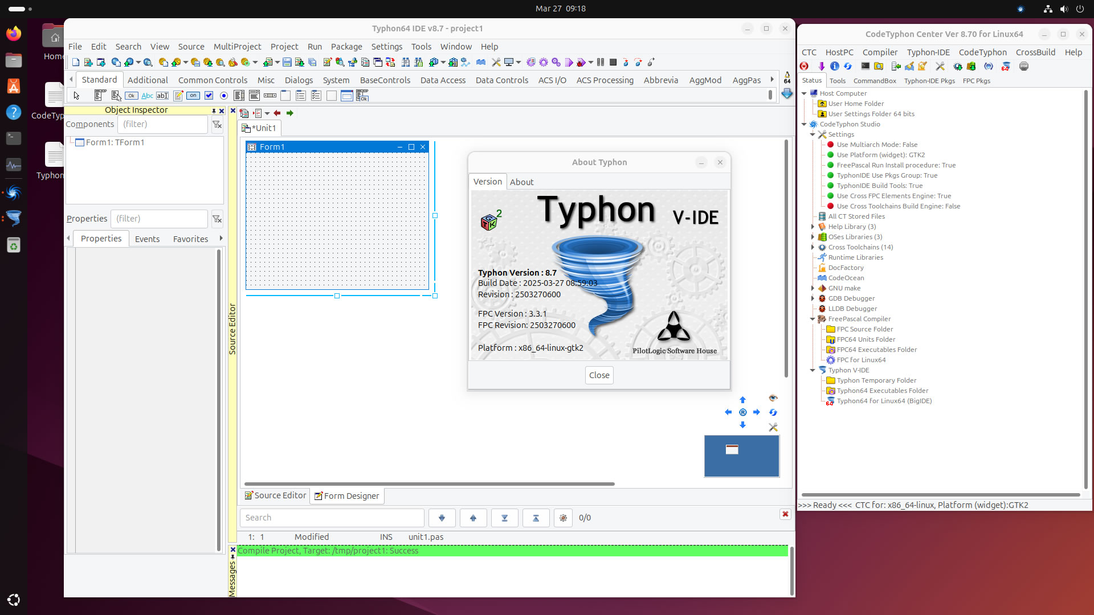The width and height of the screenshot is (1094, 615).
Task: Pin the Object Inspector panel
Action: tap(214, 111)
